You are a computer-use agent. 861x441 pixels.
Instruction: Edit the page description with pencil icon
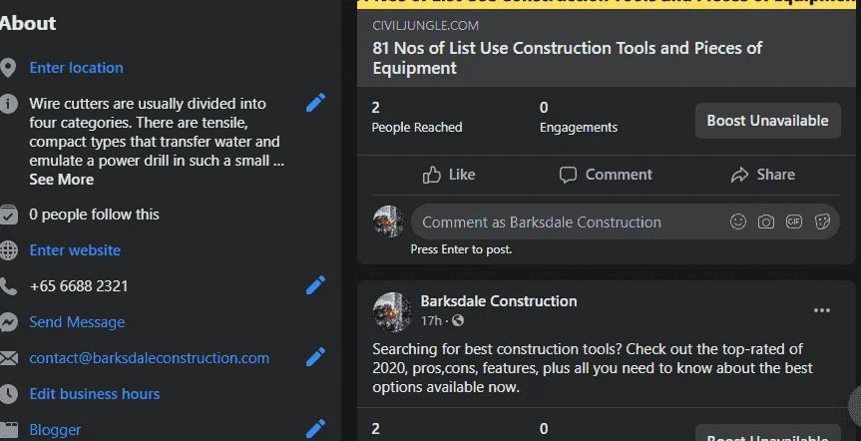tap(315, 103)
